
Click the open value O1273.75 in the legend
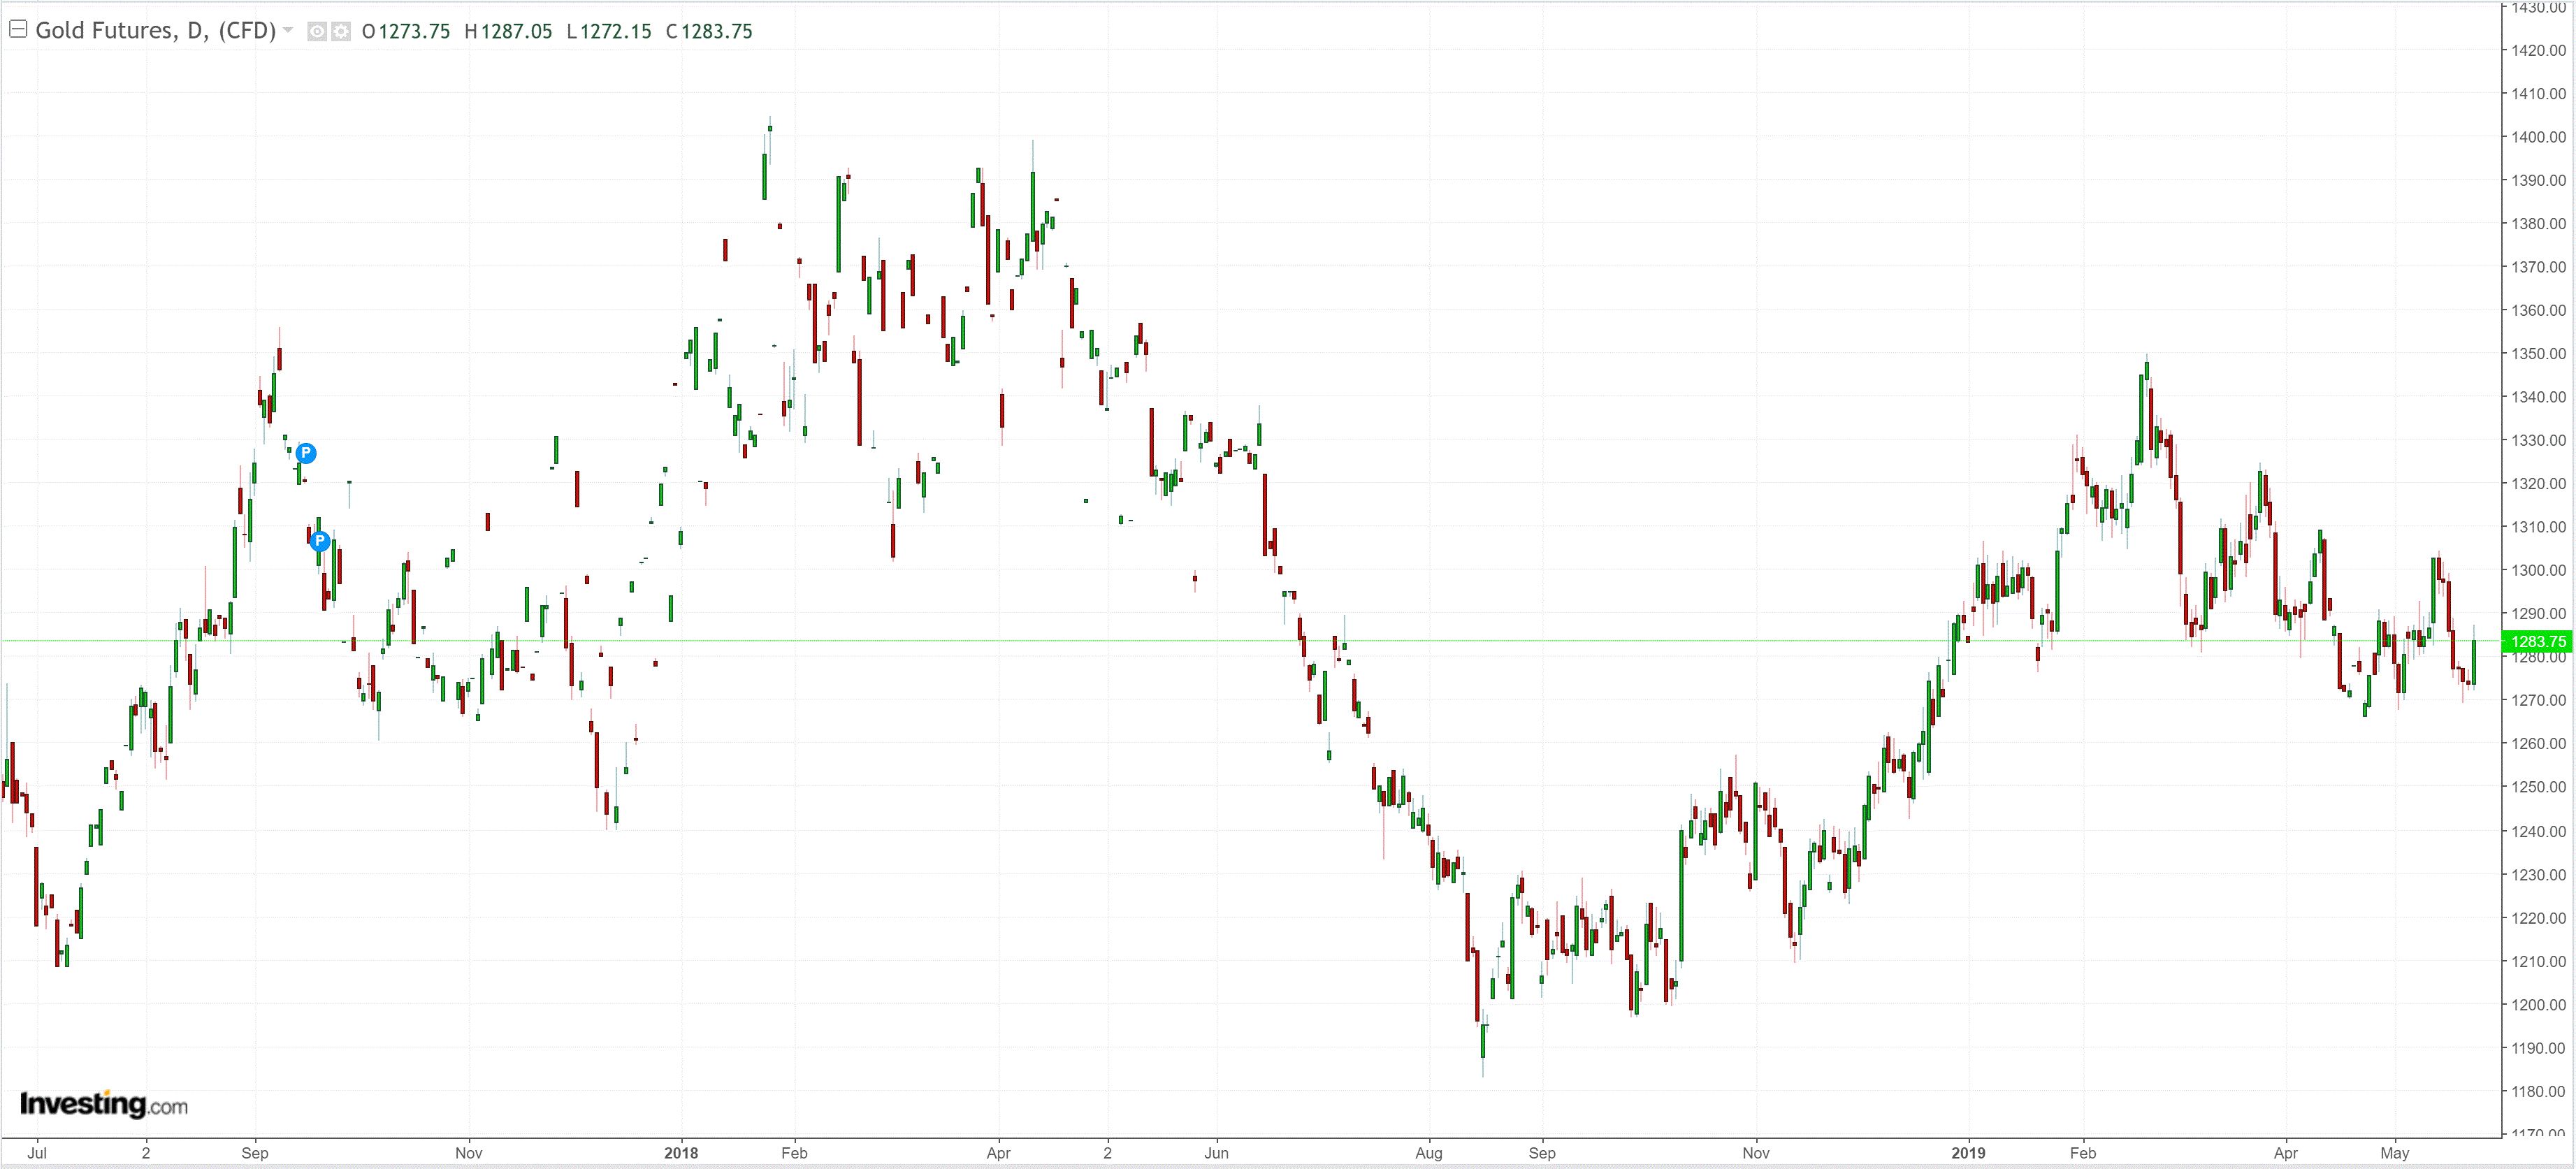pyautogui.click(x=406, y=32)
